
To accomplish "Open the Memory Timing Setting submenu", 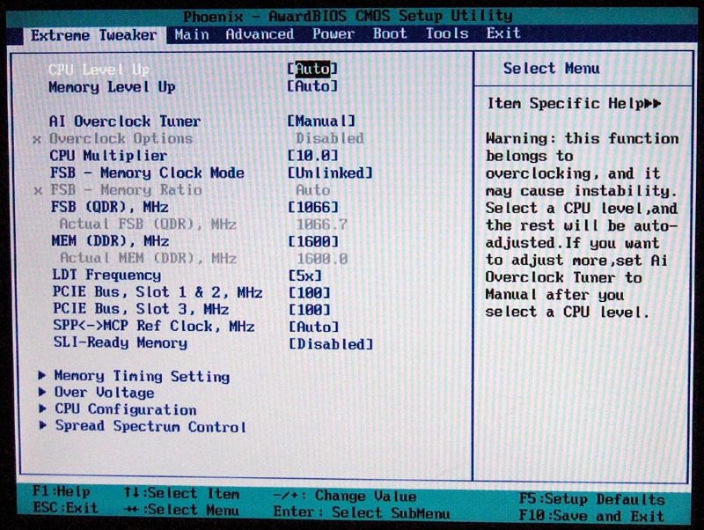I will click(x=142, y=376).
